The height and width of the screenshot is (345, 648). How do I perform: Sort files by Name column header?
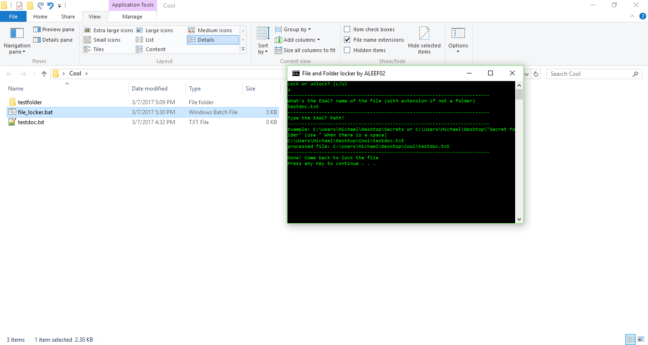click(x=67, y=89)
